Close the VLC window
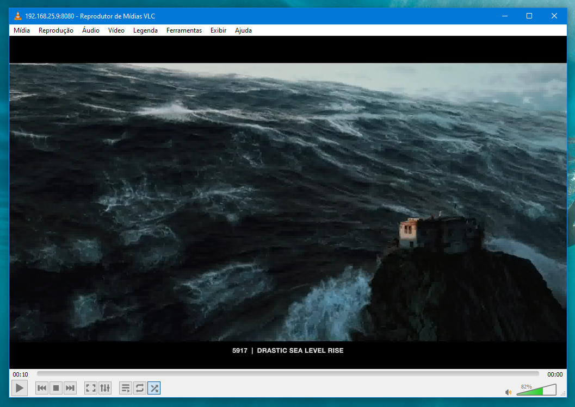This screenshot has width=575, height=407. 554,16
